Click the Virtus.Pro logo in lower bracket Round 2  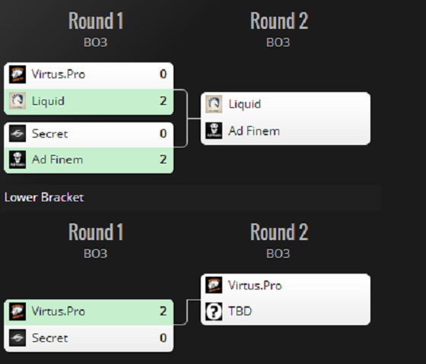[x=214, y=285]
